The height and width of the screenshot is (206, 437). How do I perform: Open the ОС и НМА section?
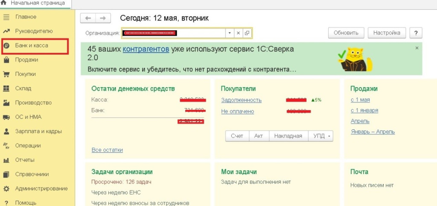coord(28,117)
